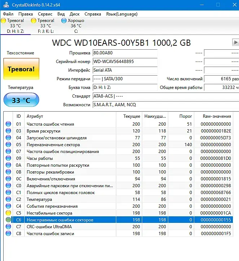The image size is (239, 261).
Task: Close the CrystalDiskInfo window
Action: click(235, 5)
